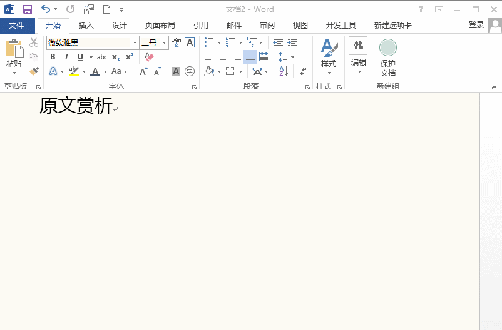Viewport: 502px width, 330px height.
Task: Open the 文件 (File) menu
Action: [x=16, y=26]
